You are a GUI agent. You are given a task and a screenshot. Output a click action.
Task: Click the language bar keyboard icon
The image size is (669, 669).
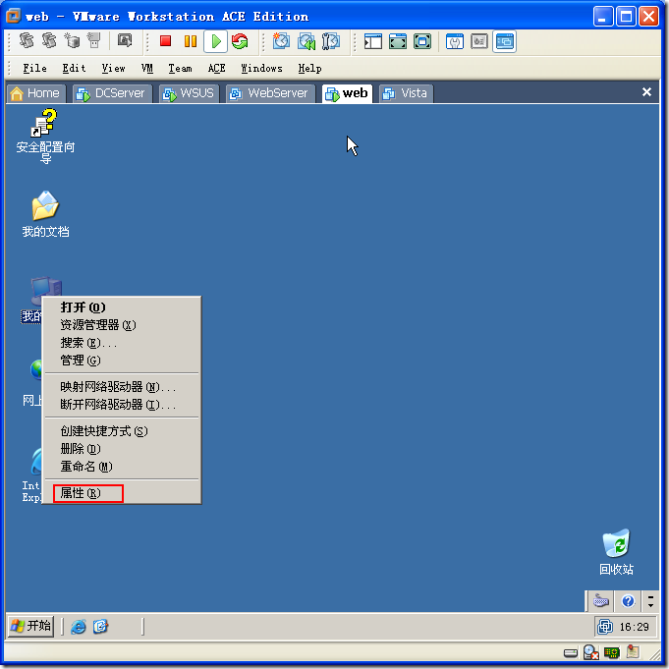pos(601,601)
